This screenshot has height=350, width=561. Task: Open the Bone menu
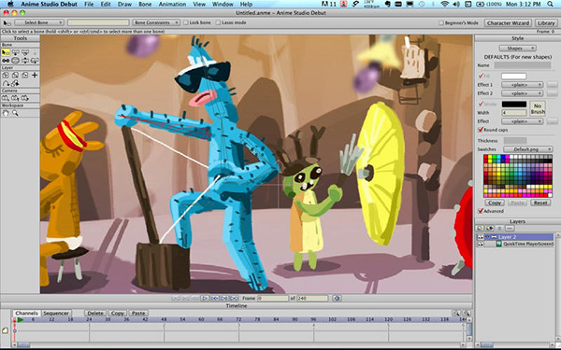(145, 5)
